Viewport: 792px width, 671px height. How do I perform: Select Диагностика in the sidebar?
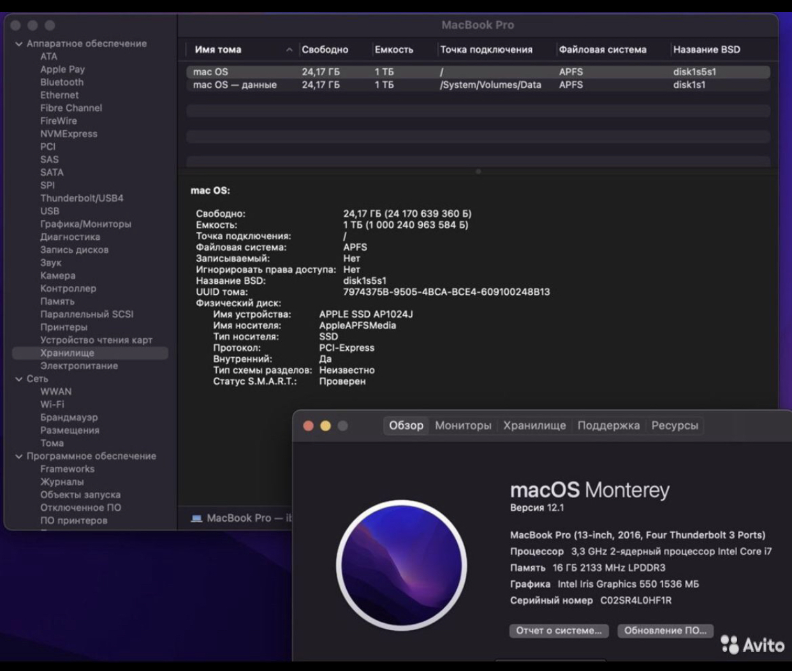click(x=70, y=237)
